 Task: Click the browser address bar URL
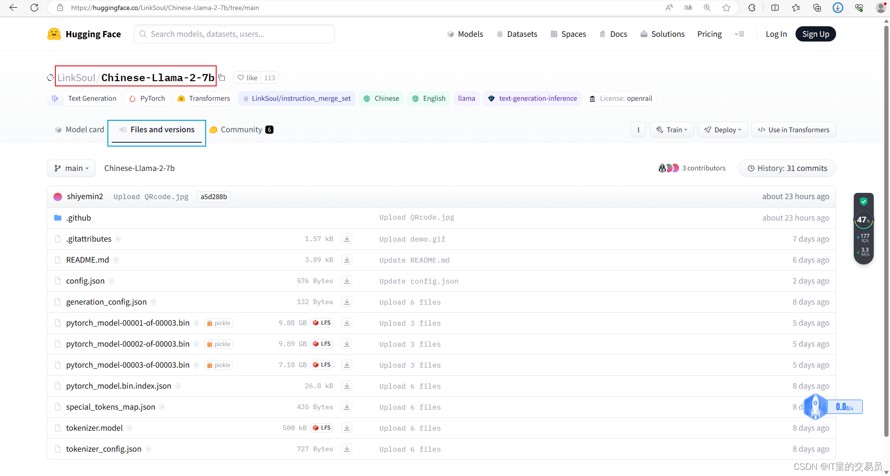[x=165, y=8]
